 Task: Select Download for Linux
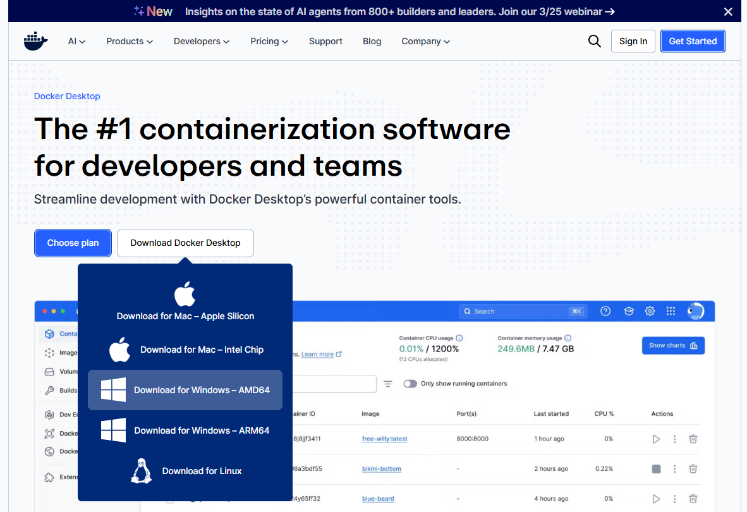(x=185, y=471)
